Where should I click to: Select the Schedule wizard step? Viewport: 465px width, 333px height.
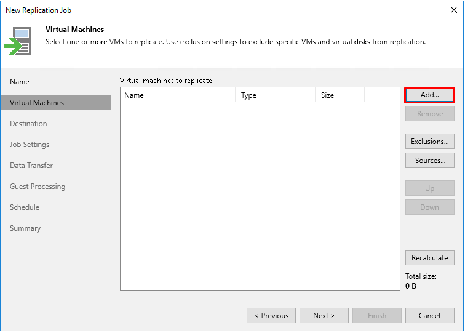[x=56, y=207]
